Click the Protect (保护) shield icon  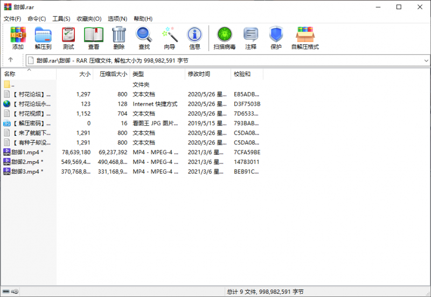(x=276, y=38)
